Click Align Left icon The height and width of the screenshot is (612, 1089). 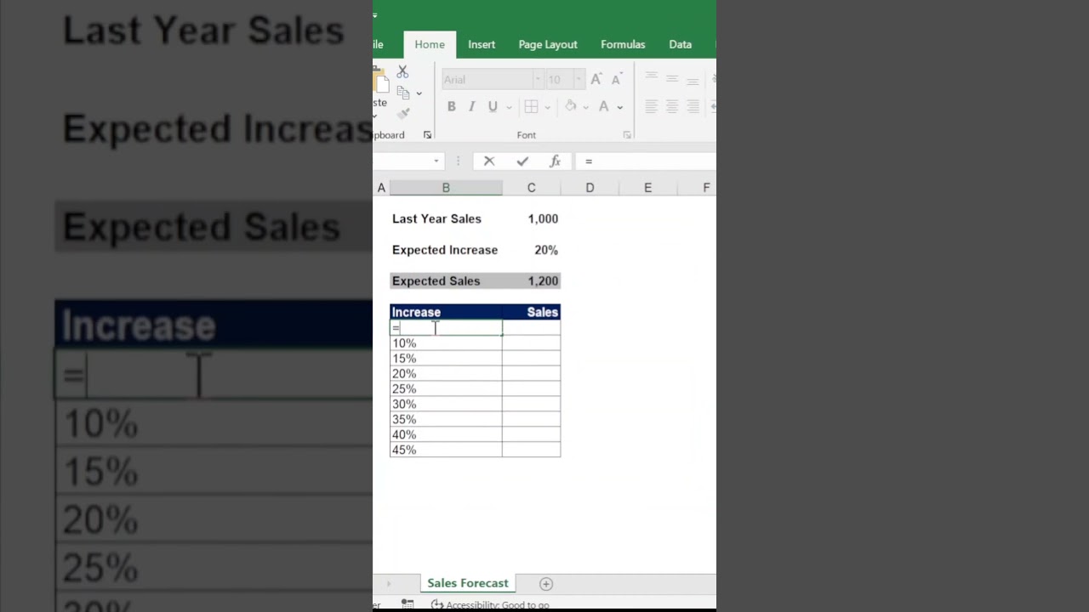click(651, 106)
